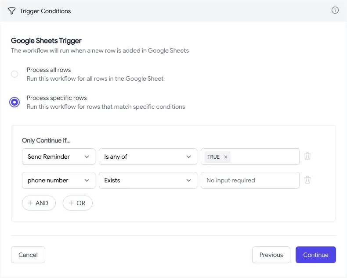Delete the Send Reminder condition row
This screenshot has height=278, width=347.
[x=307, y=157]
